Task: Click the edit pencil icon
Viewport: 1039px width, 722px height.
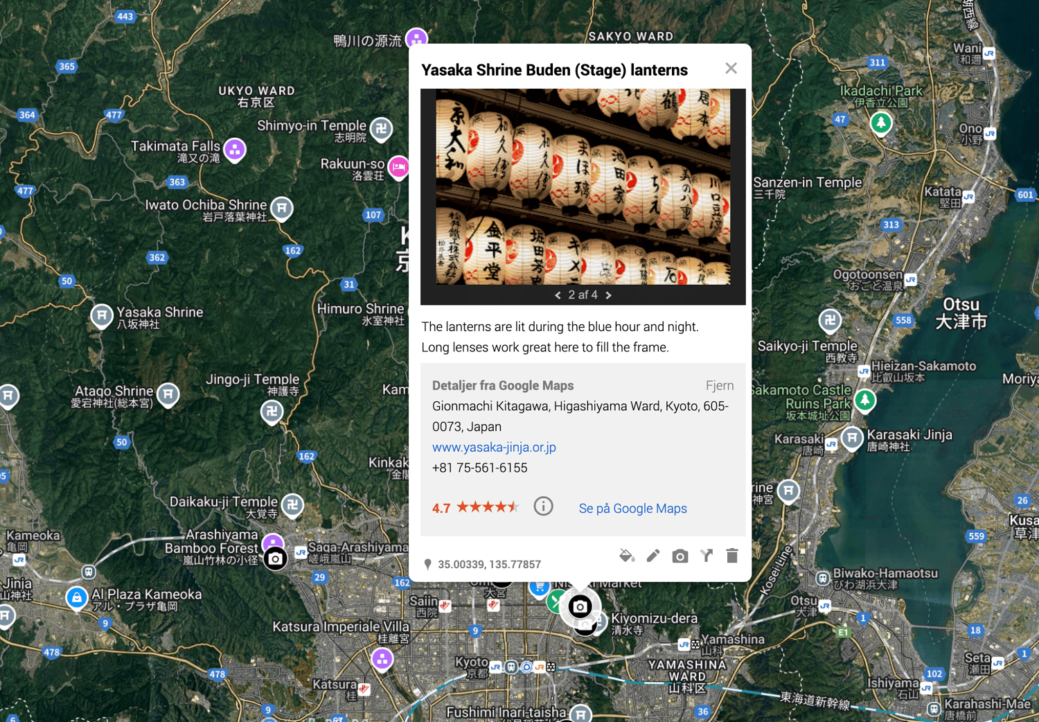Action: point(653,556)
